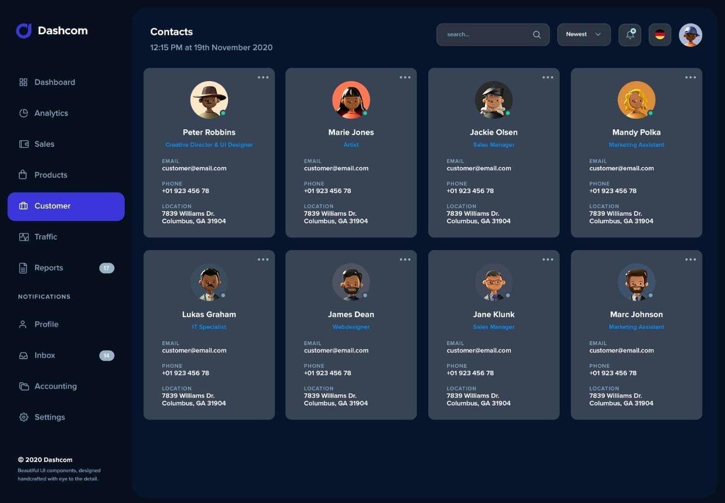Click Mandy Polka avatar picture
The image size is (725, 503).
(636, 100)
